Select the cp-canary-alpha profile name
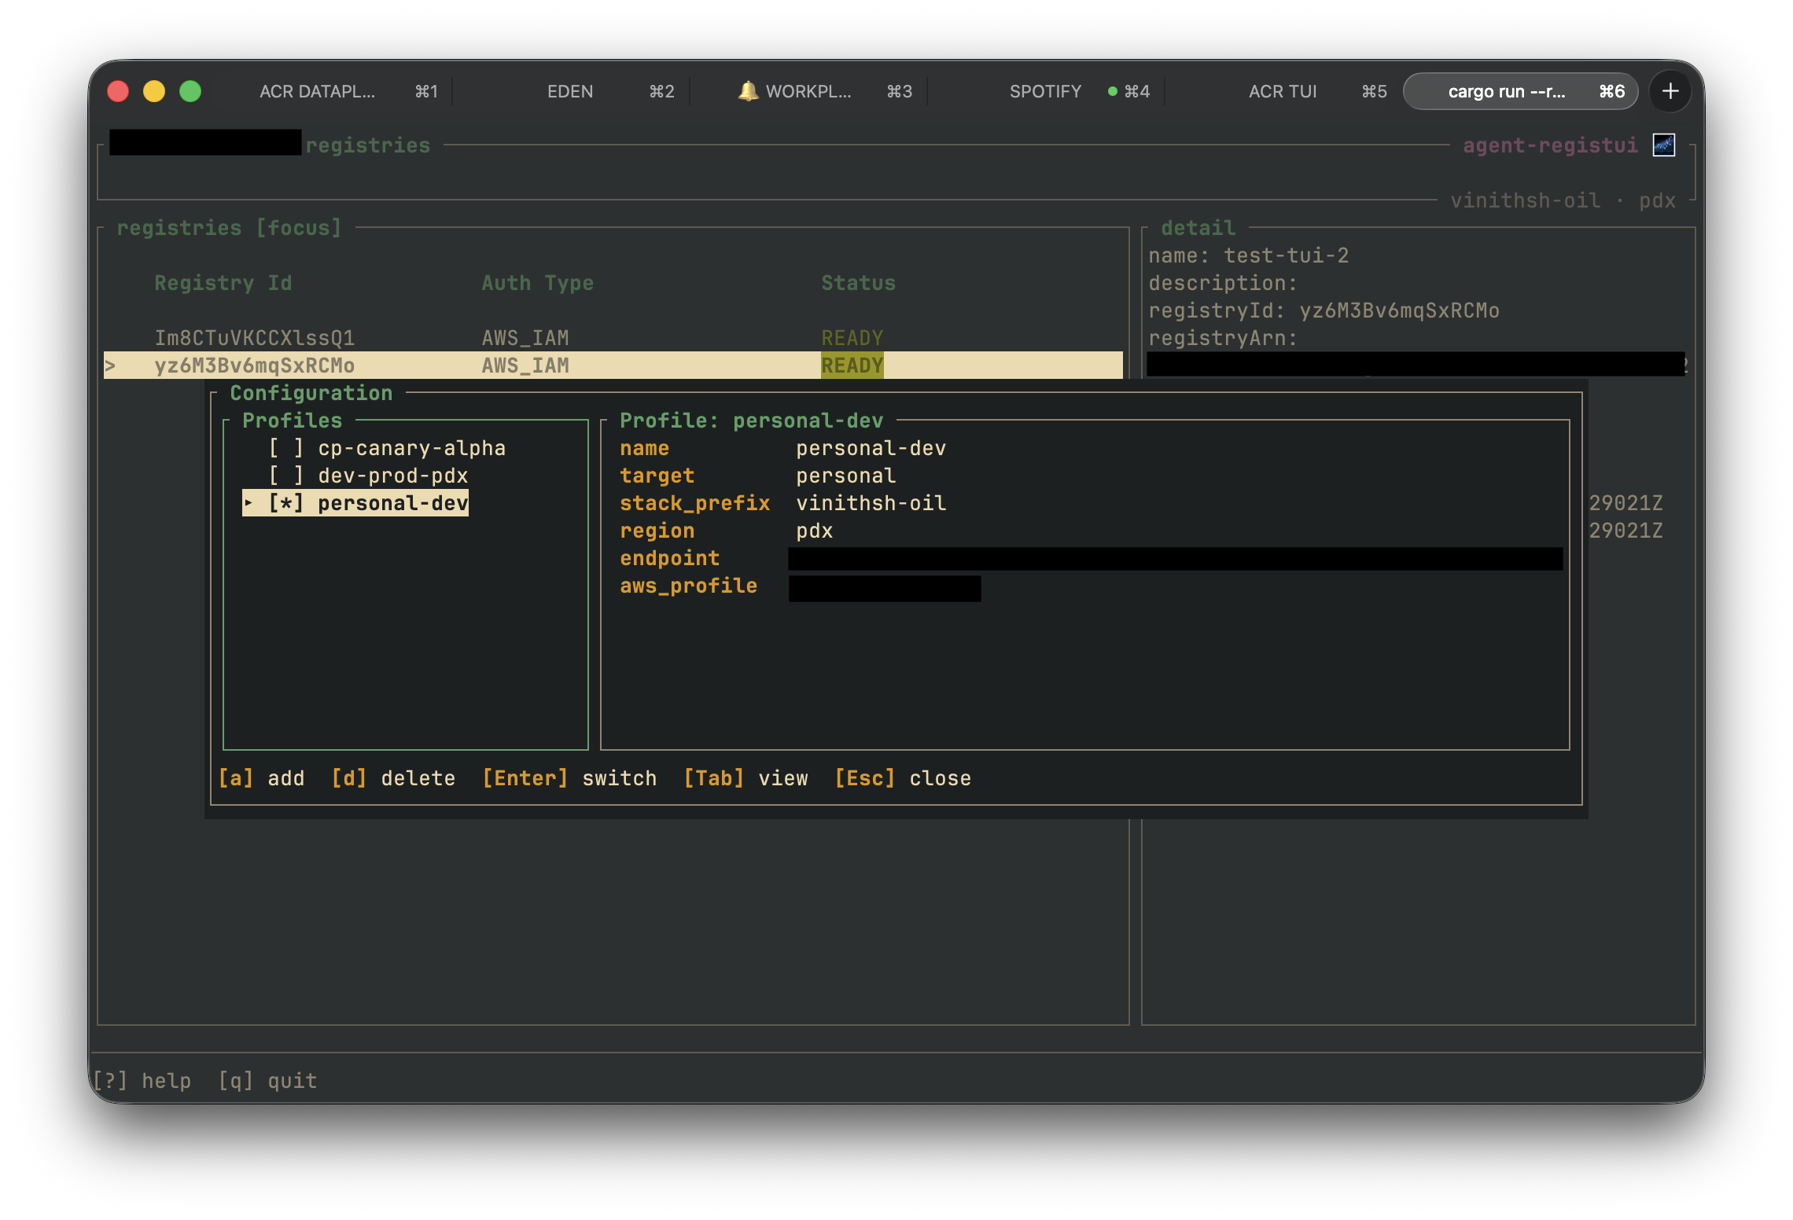This screenshot has height=1220, width=1793. click(x=412, y=448)
